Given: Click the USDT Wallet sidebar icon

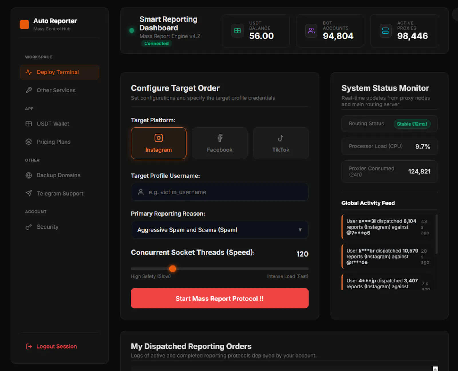Looking at the screenshot, I should click(x=29, y=124).
